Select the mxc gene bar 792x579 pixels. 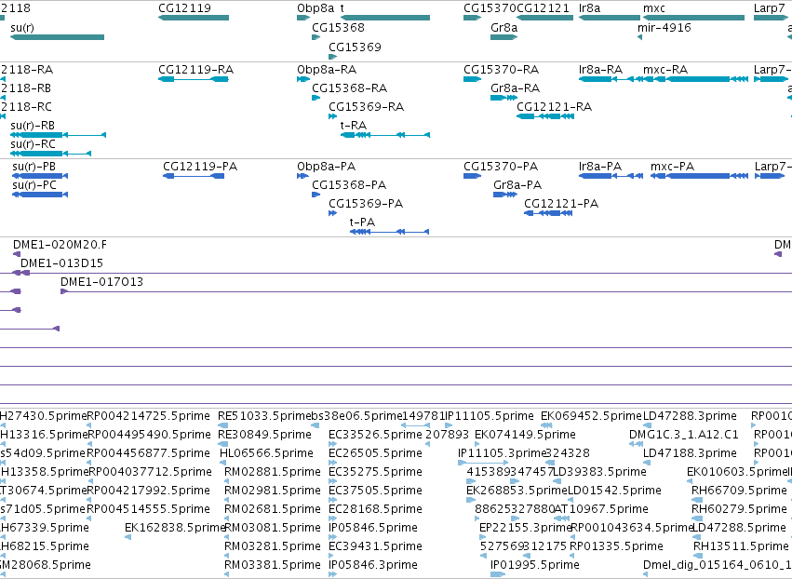pos(693,18)
